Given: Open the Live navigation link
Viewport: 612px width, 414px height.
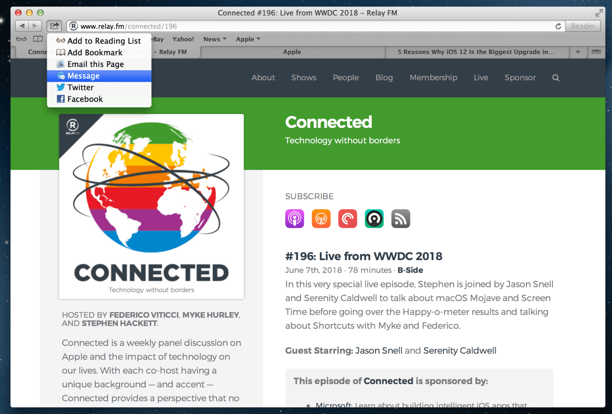Looking at the screenshot, I should point(481,78).
